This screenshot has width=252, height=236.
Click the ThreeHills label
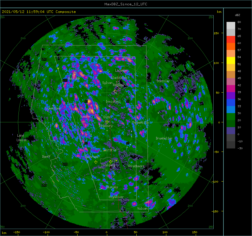140,123
